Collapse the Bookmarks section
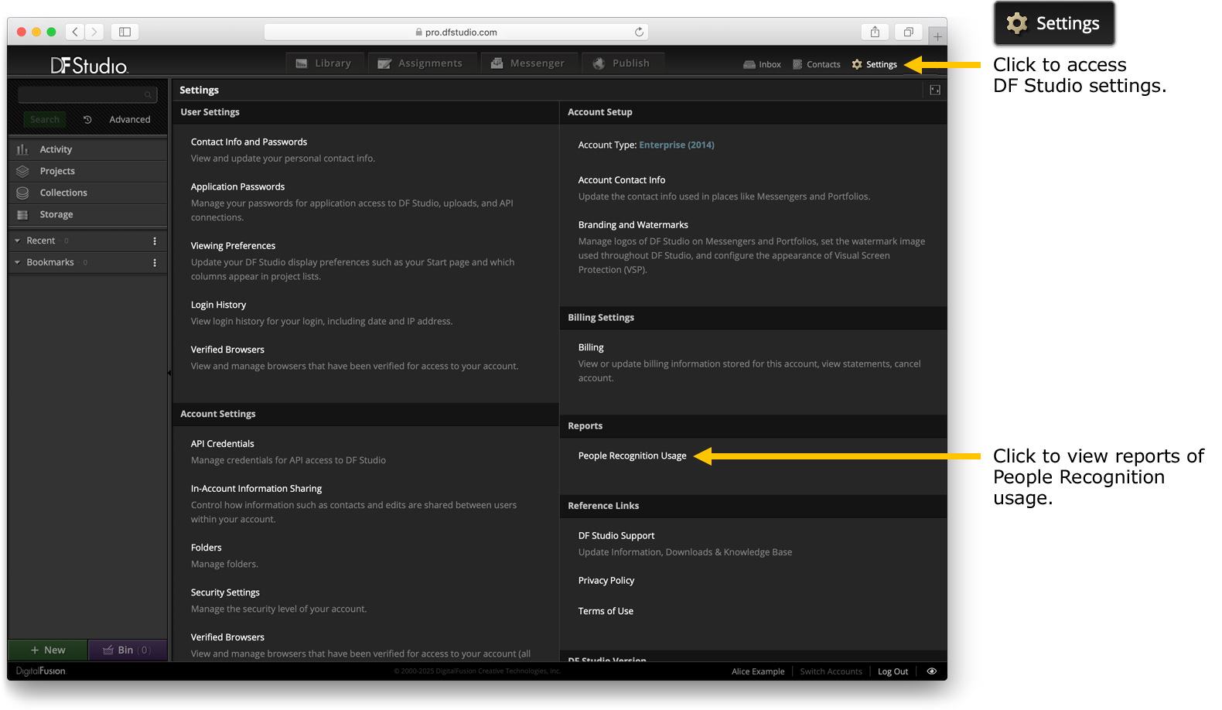The width and height of the screenshot is (1222, 710). tap(18, 262)
